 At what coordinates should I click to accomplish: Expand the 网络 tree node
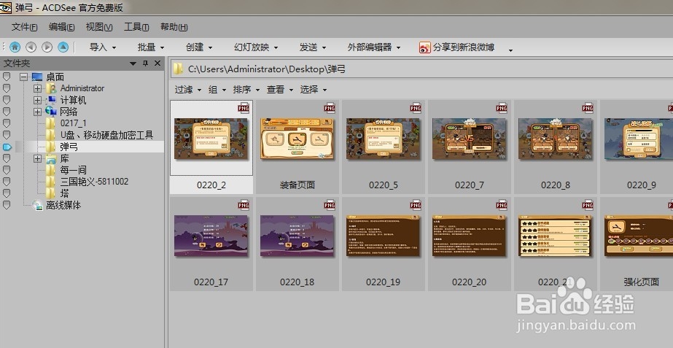click(37, 112)
